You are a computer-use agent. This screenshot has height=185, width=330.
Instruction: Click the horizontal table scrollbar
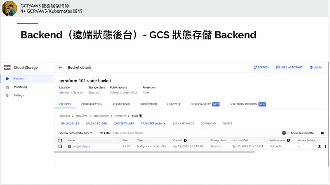coord(154,152)
